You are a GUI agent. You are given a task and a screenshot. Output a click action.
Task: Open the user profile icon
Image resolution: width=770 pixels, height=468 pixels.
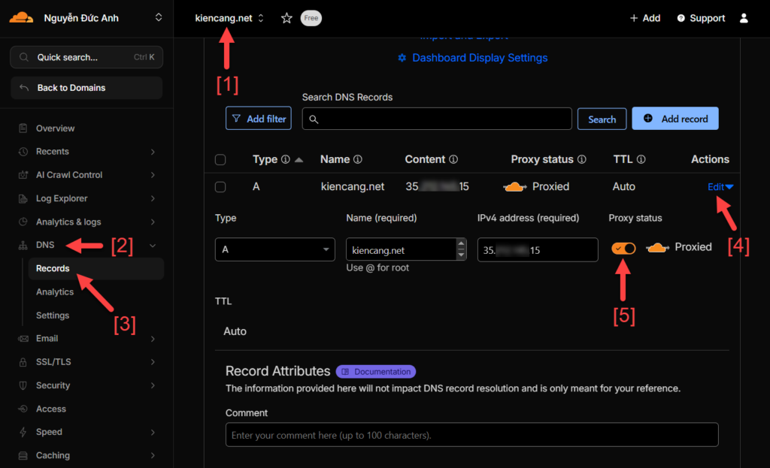tap(743, 17)
